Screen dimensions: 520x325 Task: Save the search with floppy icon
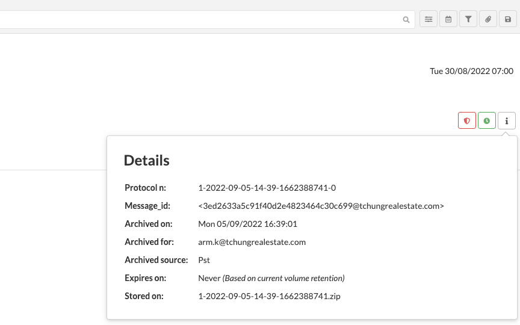tap(508, 19)
